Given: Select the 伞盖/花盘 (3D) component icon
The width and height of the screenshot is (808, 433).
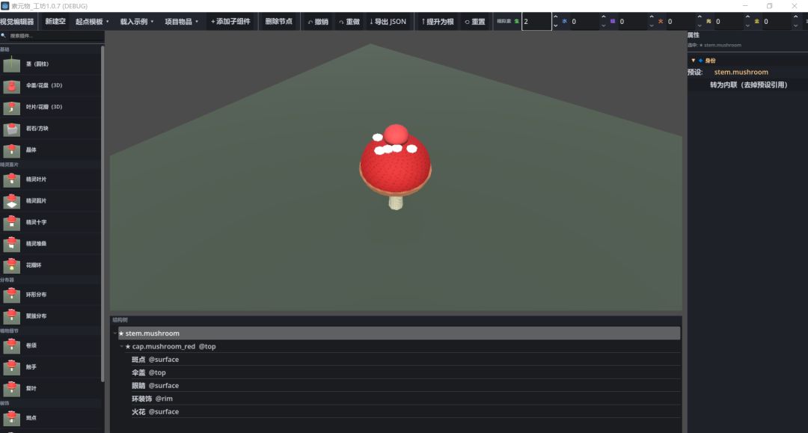Looking at the screenshot, I should pyautogui.click(x=11, y=86).
